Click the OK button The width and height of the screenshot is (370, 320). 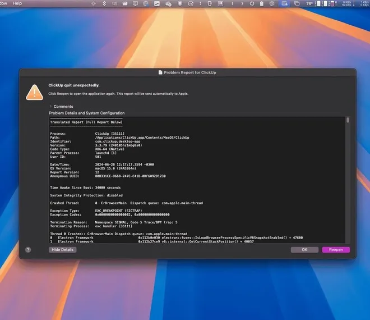[x=304, y=250]
